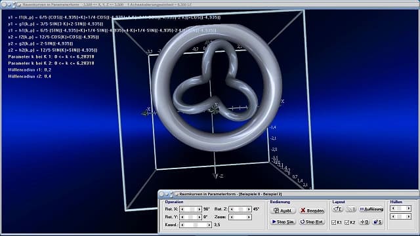Image resolution: width=420 pixels, height=236 pixels.
Task: Click right arrow of Rot. X scrollbar
Action: (x=199, y=209)
